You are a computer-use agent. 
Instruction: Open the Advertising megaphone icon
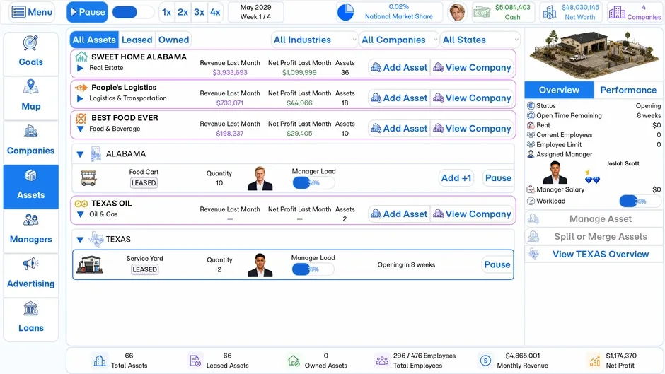coord(30,264)
